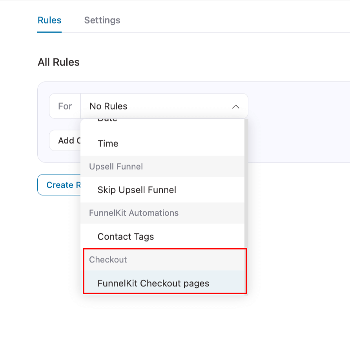Switch to the Settings tab

102,20
